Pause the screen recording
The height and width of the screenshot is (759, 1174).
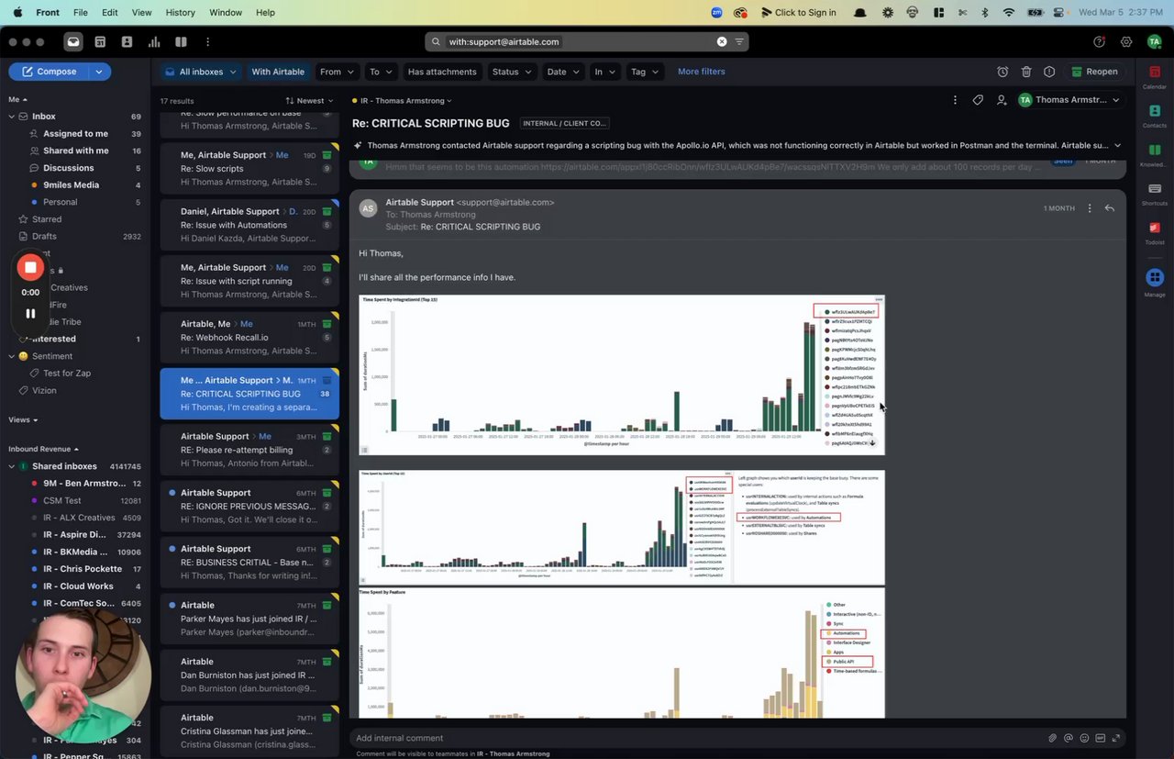tap(30, 313)
